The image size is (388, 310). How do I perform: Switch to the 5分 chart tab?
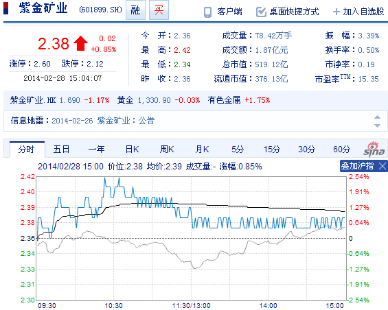tap(238, 150)
